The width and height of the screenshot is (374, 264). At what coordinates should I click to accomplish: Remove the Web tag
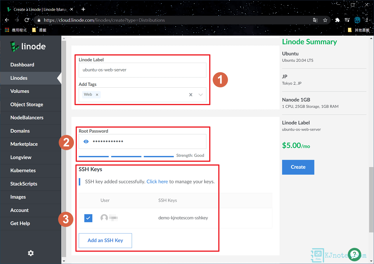coord(97,95)
